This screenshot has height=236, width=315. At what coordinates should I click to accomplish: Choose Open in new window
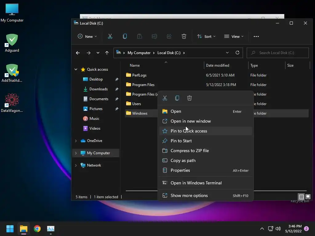pyautogui.click(x=205, y=121)
